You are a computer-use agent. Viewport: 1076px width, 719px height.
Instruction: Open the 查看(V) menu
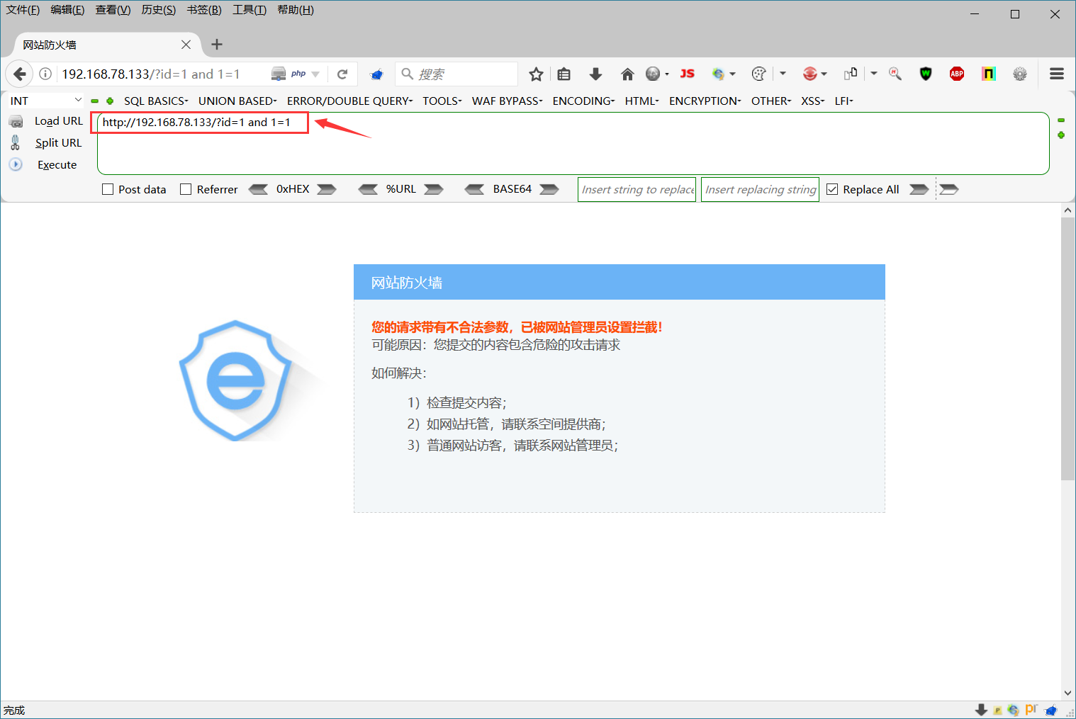[x=113, y=10]
